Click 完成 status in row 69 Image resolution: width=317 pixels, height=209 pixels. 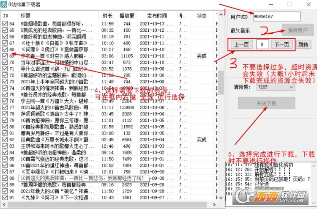[x=202, y=56]
